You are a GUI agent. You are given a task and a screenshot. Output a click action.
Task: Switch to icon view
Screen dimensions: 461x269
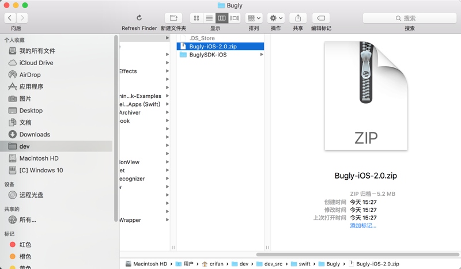[197, 18]
